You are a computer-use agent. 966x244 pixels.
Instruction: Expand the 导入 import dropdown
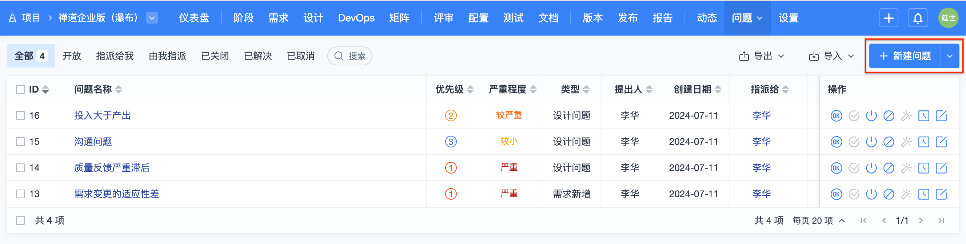[x=831, y=56]
